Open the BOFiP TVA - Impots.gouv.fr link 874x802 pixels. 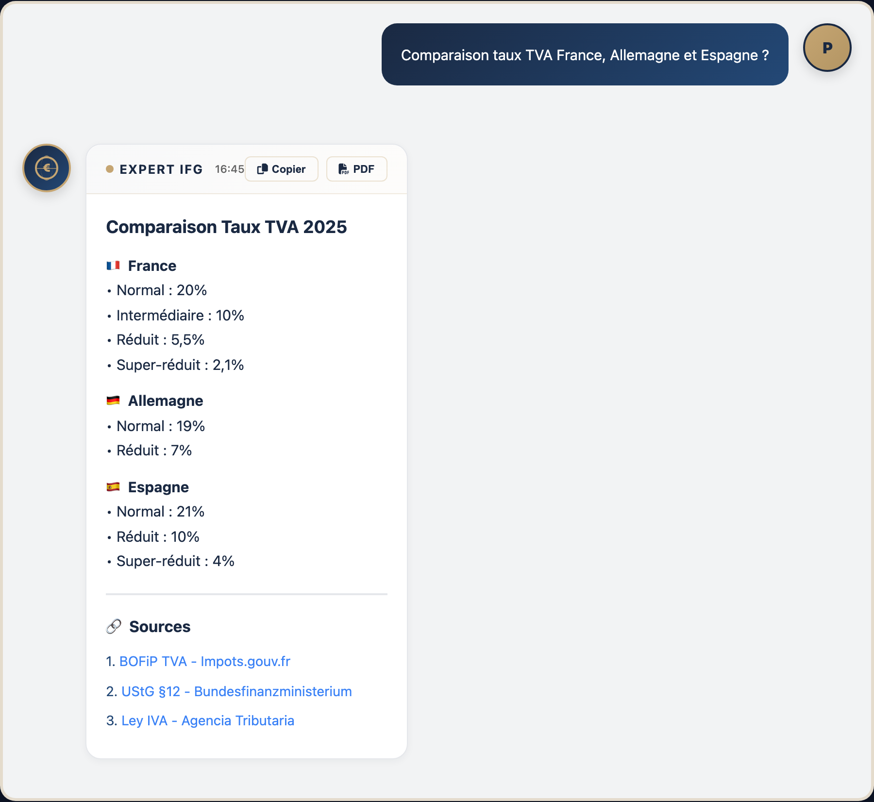(204, 661)
